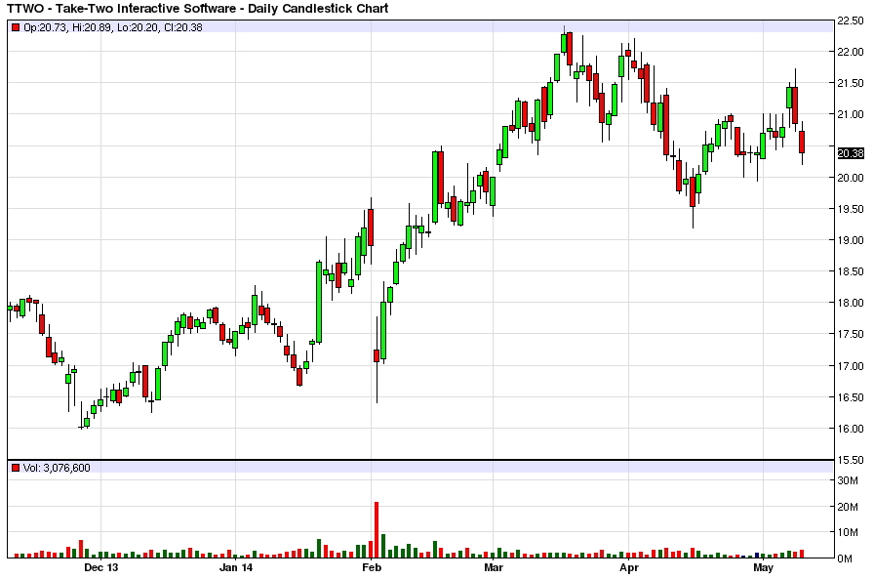Click the 0M volume axis label
This screenshot has height=579, width=874.
pos(845,558)
